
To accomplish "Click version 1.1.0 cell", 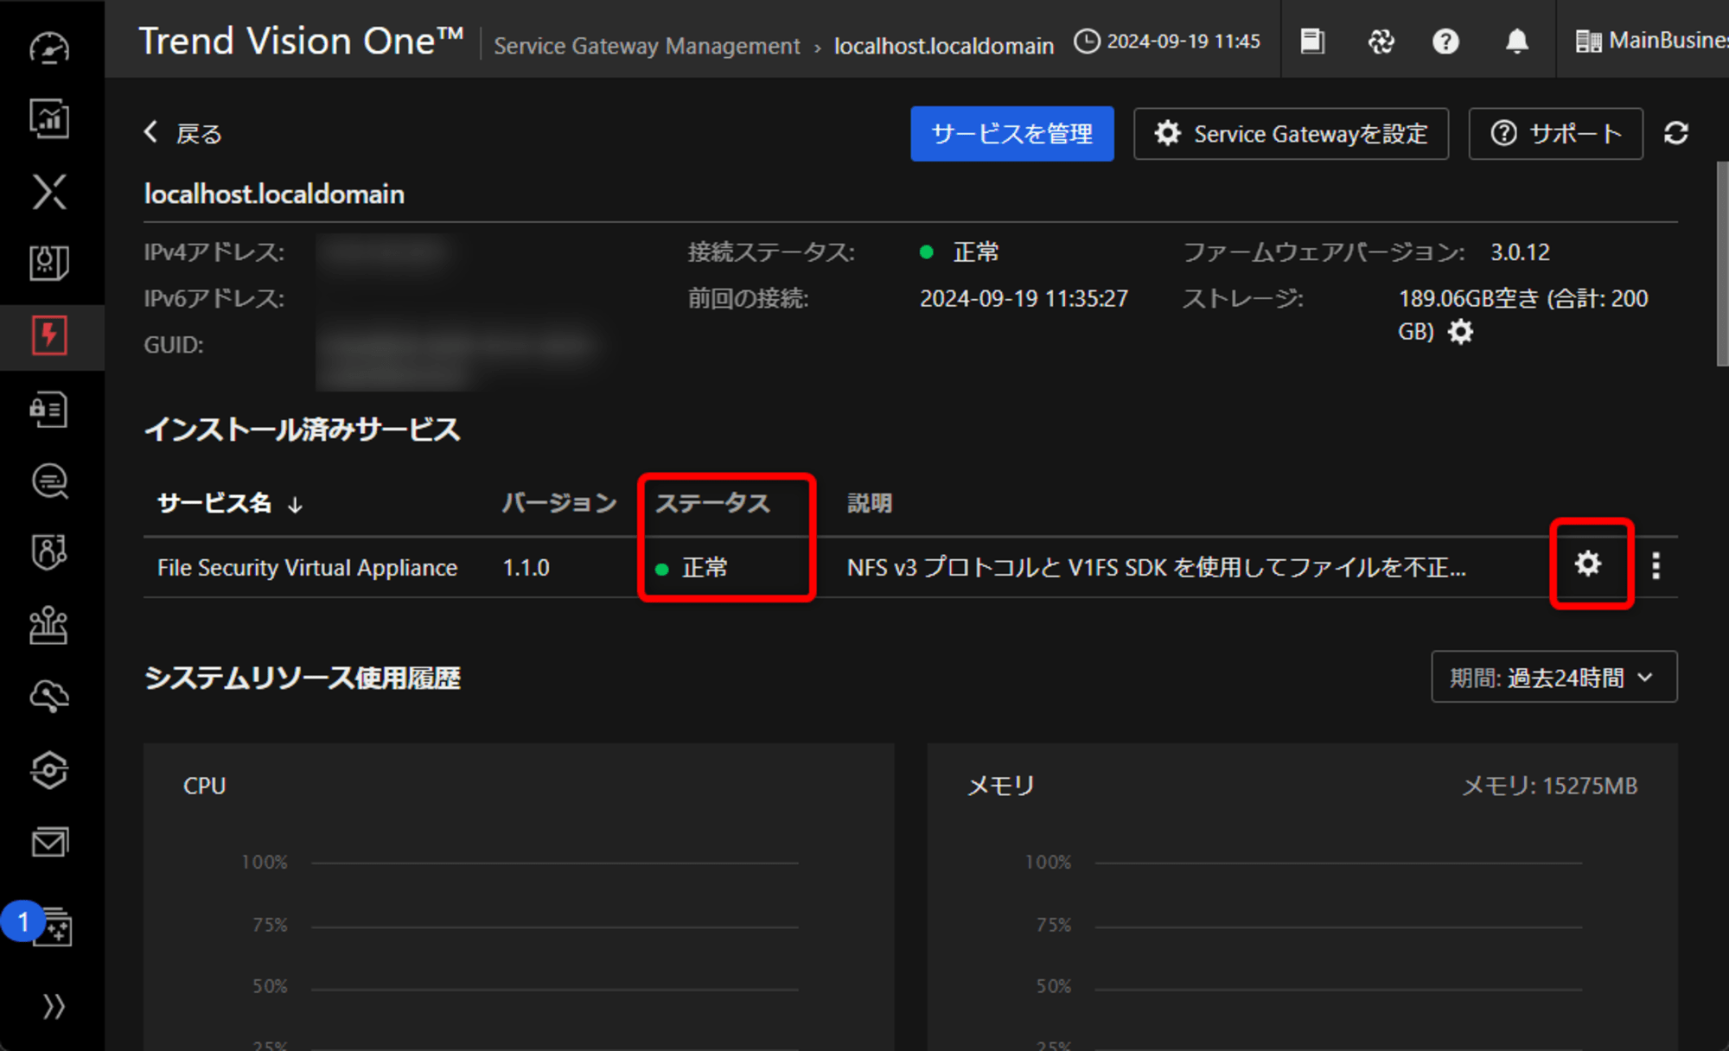I will click(x=526, y=568).
